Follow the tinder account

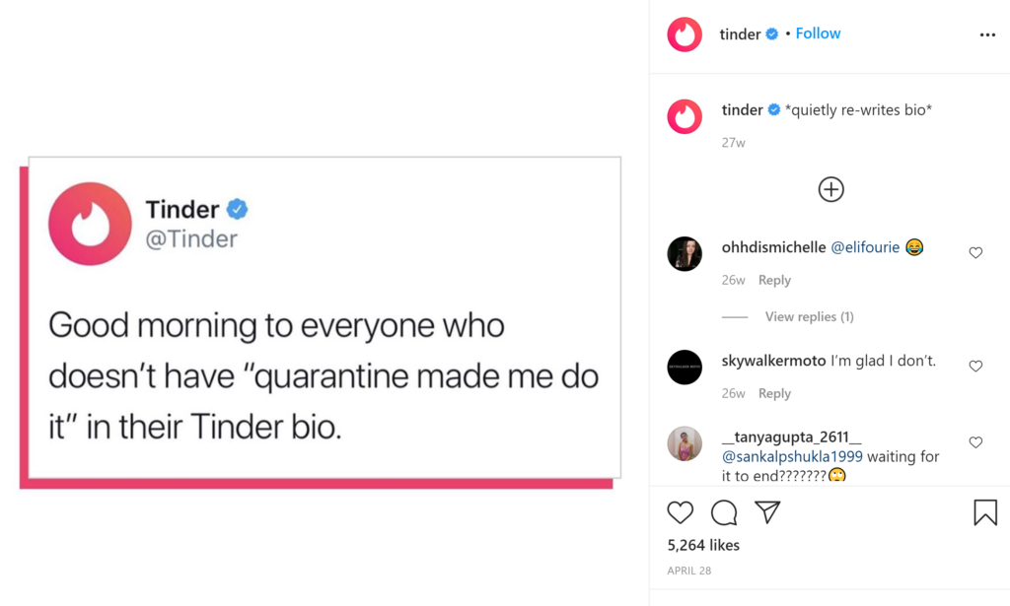tap(818, 34)
